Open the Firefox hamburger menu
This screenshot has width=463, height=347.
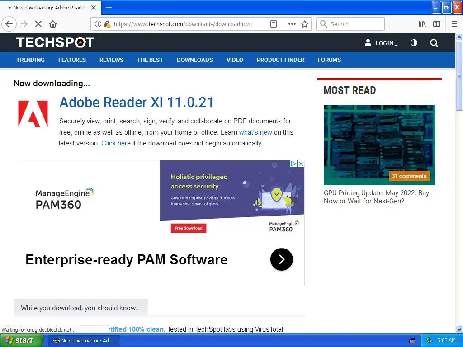coord(454,24)
